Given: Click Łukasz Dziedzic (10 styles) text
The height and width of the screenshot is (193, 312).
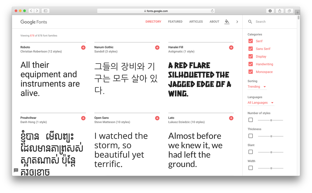Looking at the screenshot, I should pos(186,122).
